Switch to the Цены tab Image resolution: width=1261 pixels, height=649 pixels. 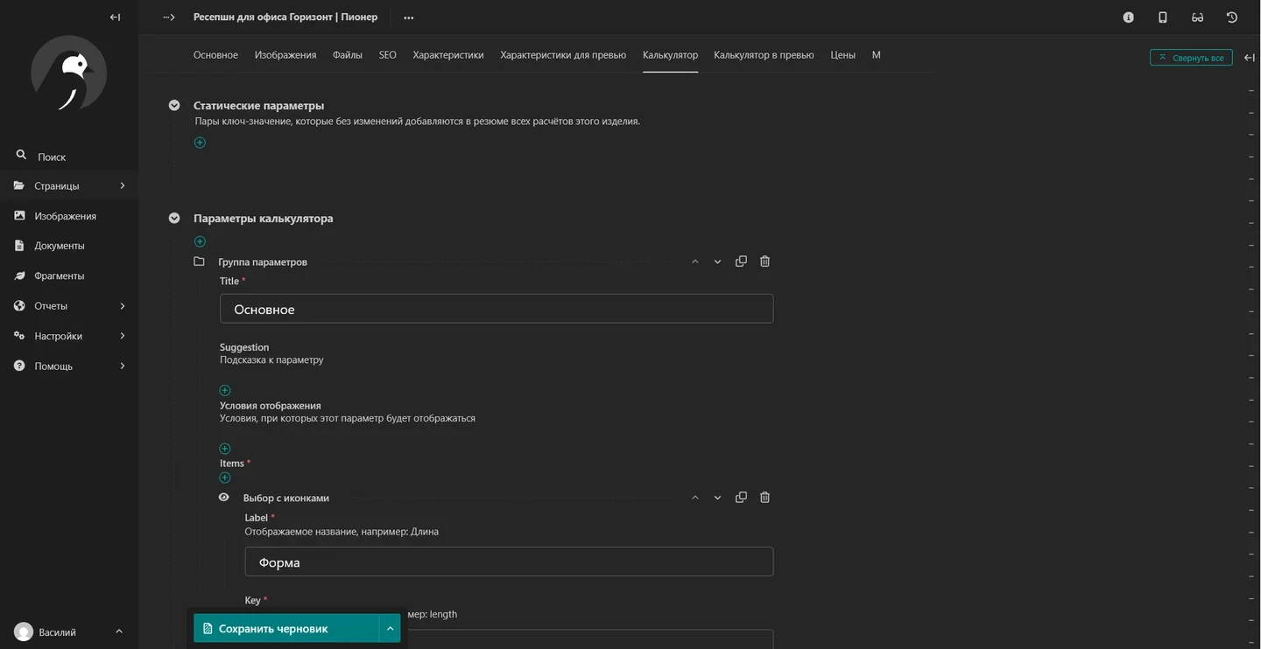click(843, 55)
